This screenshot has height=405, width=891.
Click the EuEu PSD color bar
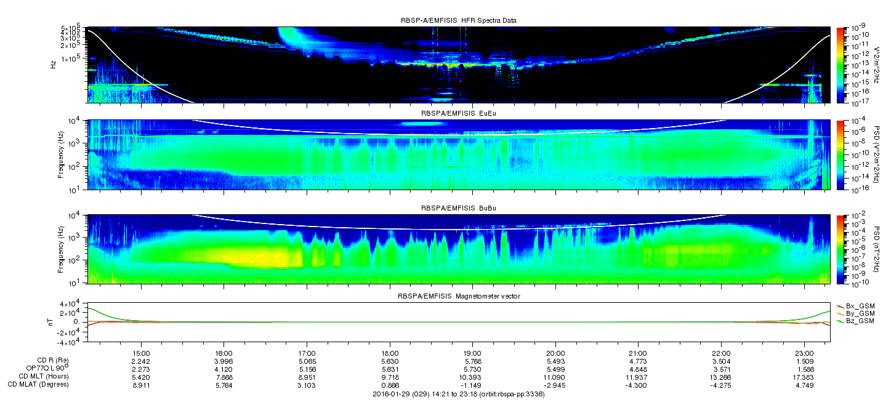839,155
